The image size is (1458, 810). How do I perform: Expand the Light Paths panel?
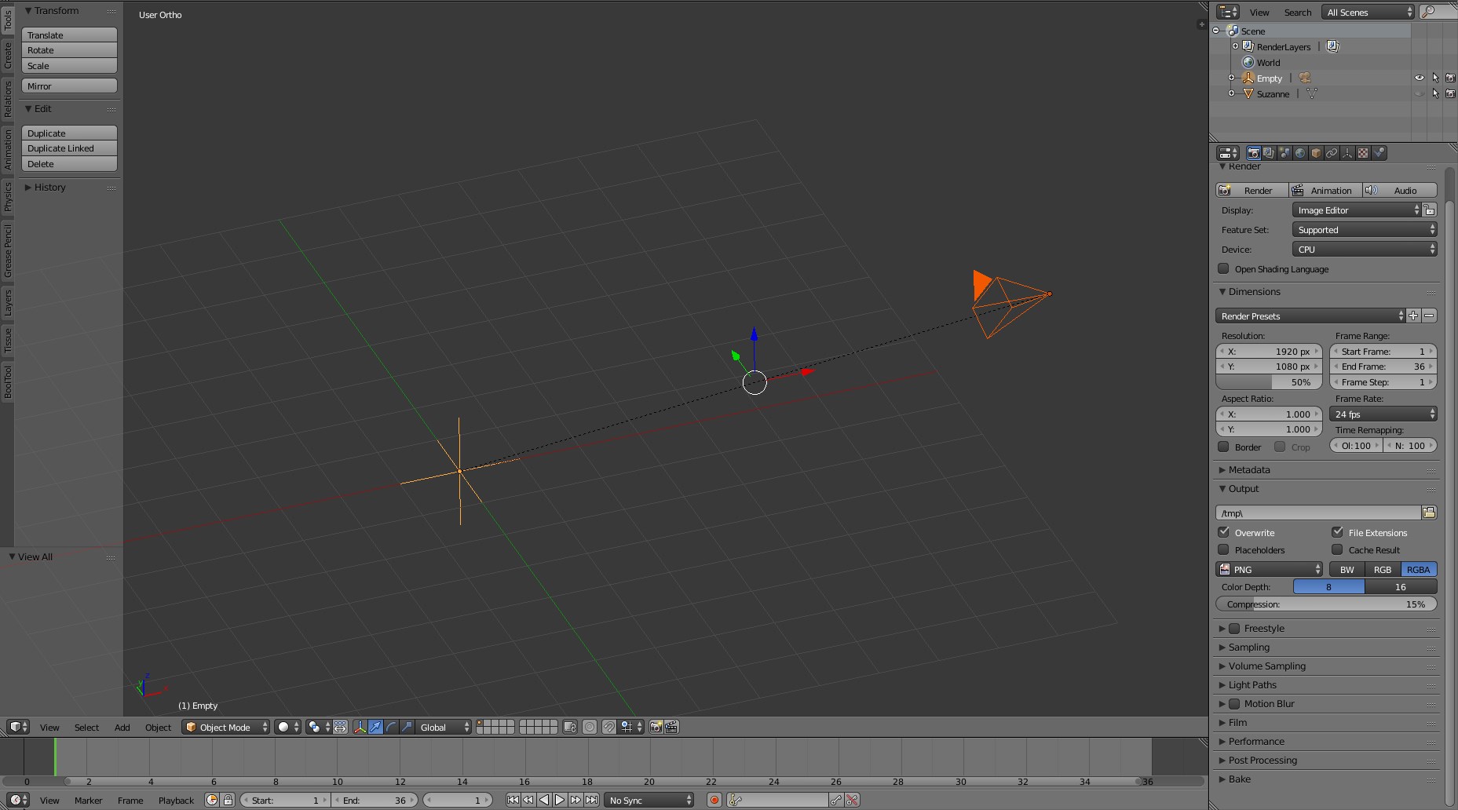coord(1253,684)
